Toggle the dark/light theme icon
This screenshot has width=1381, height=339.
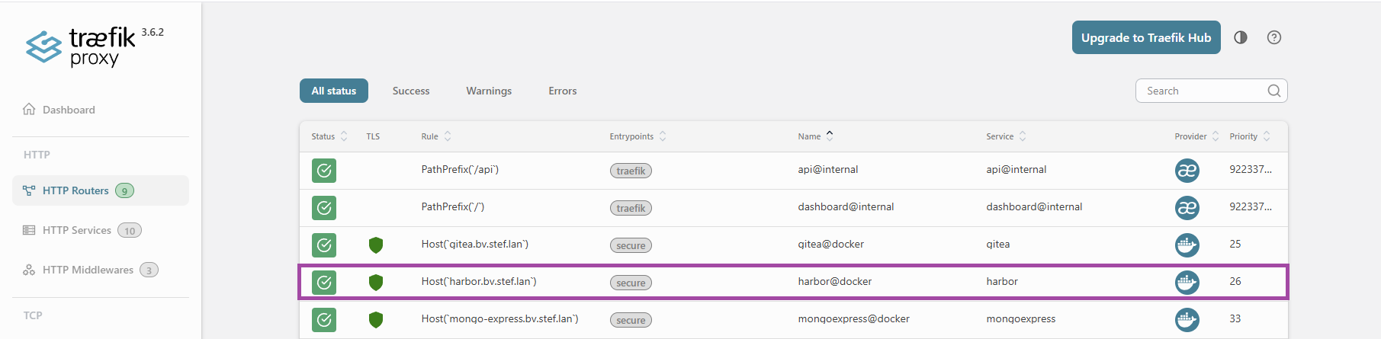pyautogui.click(x=1241, y=37)
